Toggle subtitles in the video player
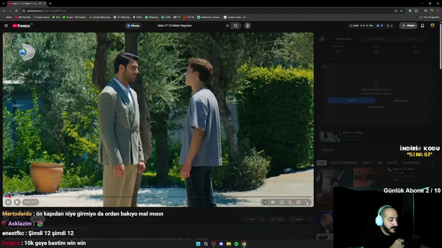The image size is (442, 248). point(282,202)
